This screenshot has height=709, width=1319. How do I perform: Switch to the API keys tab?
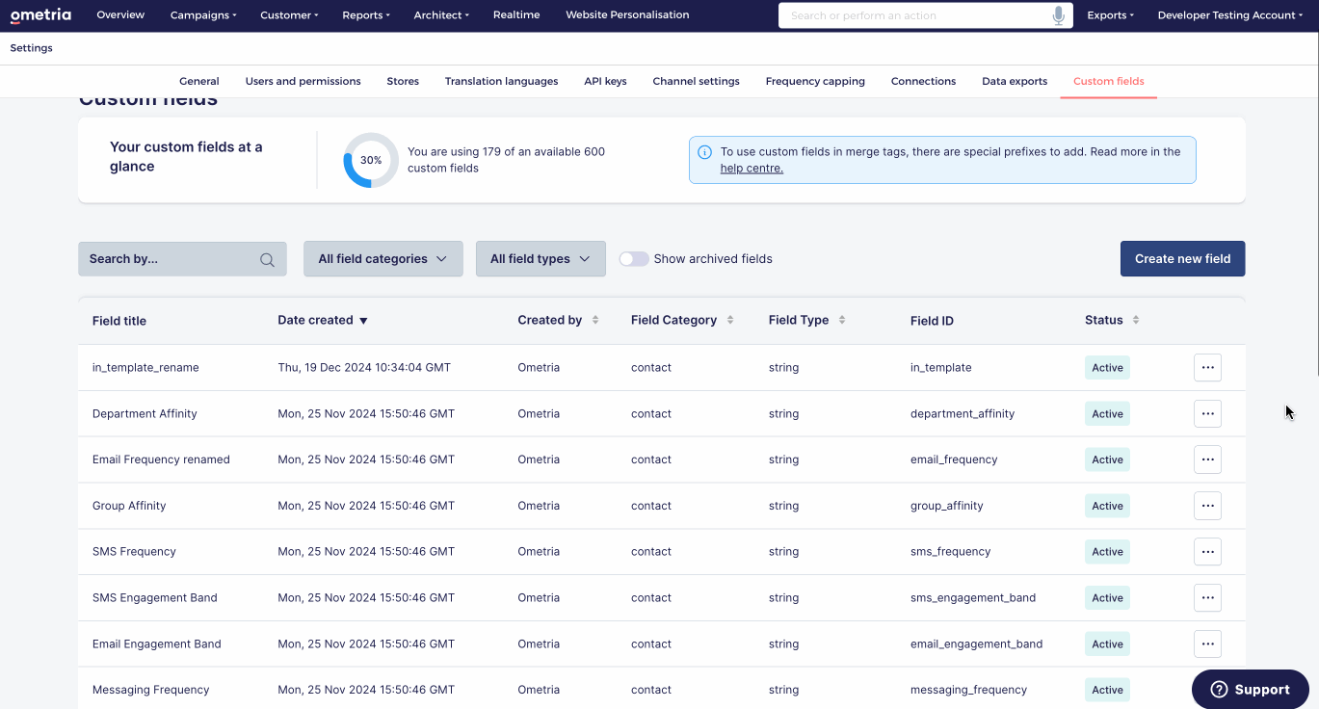(605, 82)
